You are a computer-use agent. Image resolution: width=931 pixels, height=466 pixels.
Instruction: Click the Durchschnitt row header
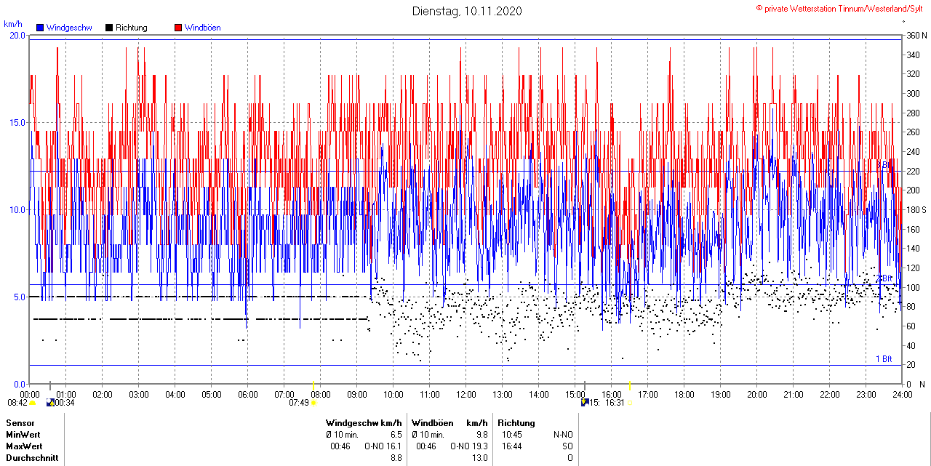(x=31, y=458)
